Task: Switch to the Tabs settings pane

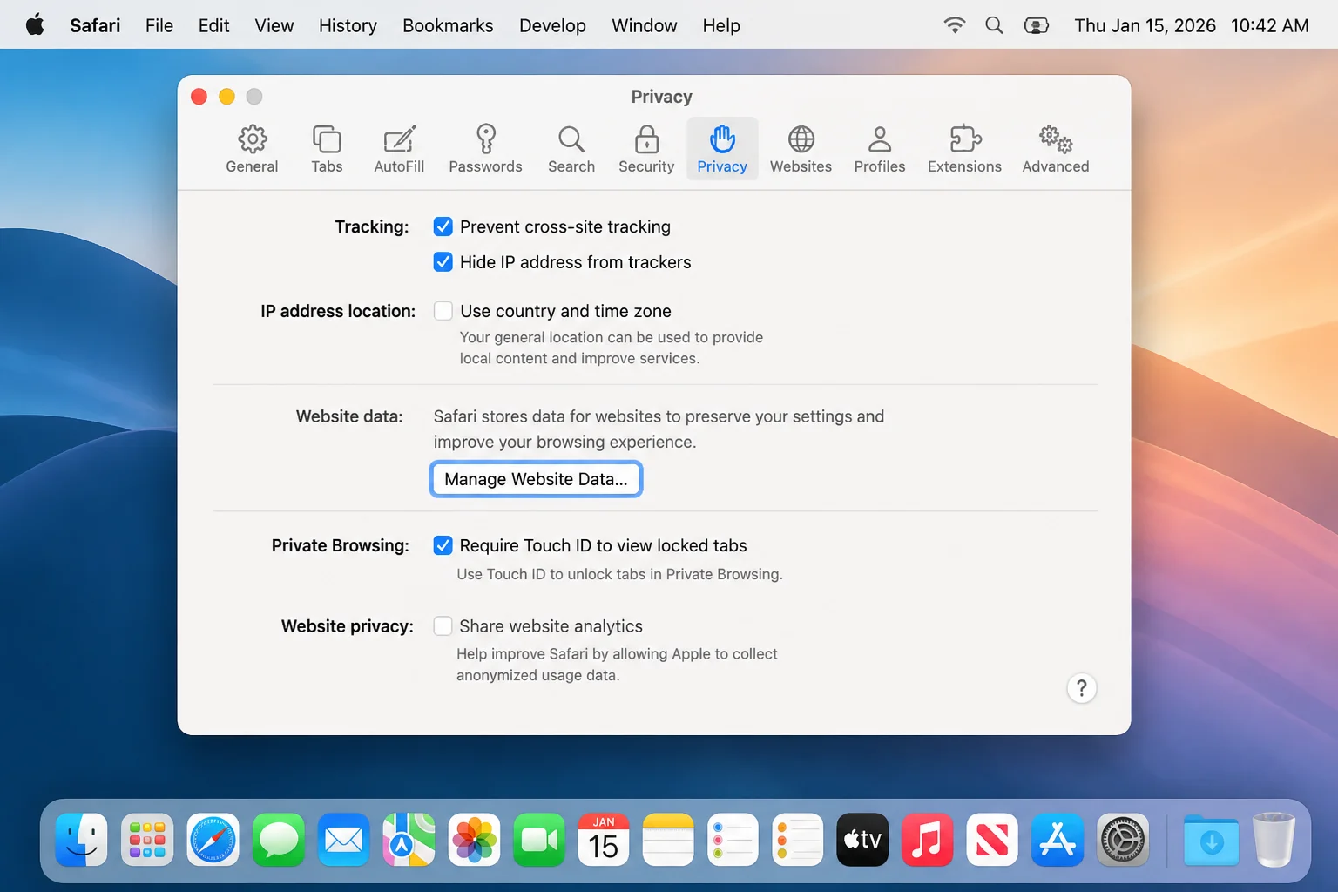Action: coord(327,149)
